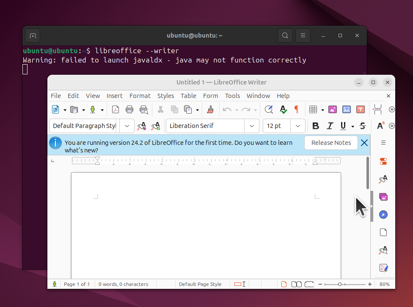Click the Save document icon
413x307 pixels.
coord(93,109)
